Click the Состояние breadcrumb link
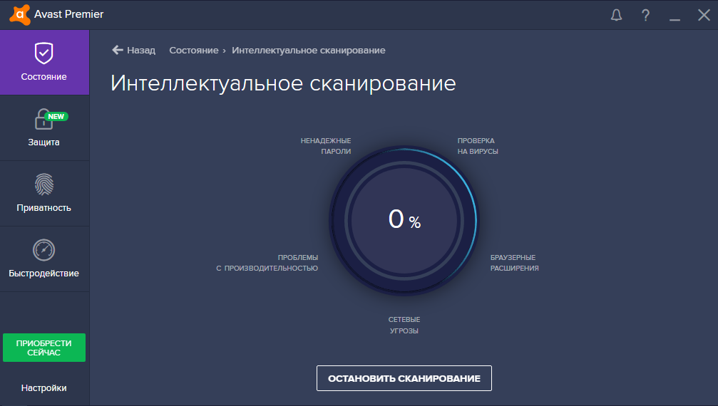Image resolution: width=718 pixels, height=406 pixels. (194, 51)
